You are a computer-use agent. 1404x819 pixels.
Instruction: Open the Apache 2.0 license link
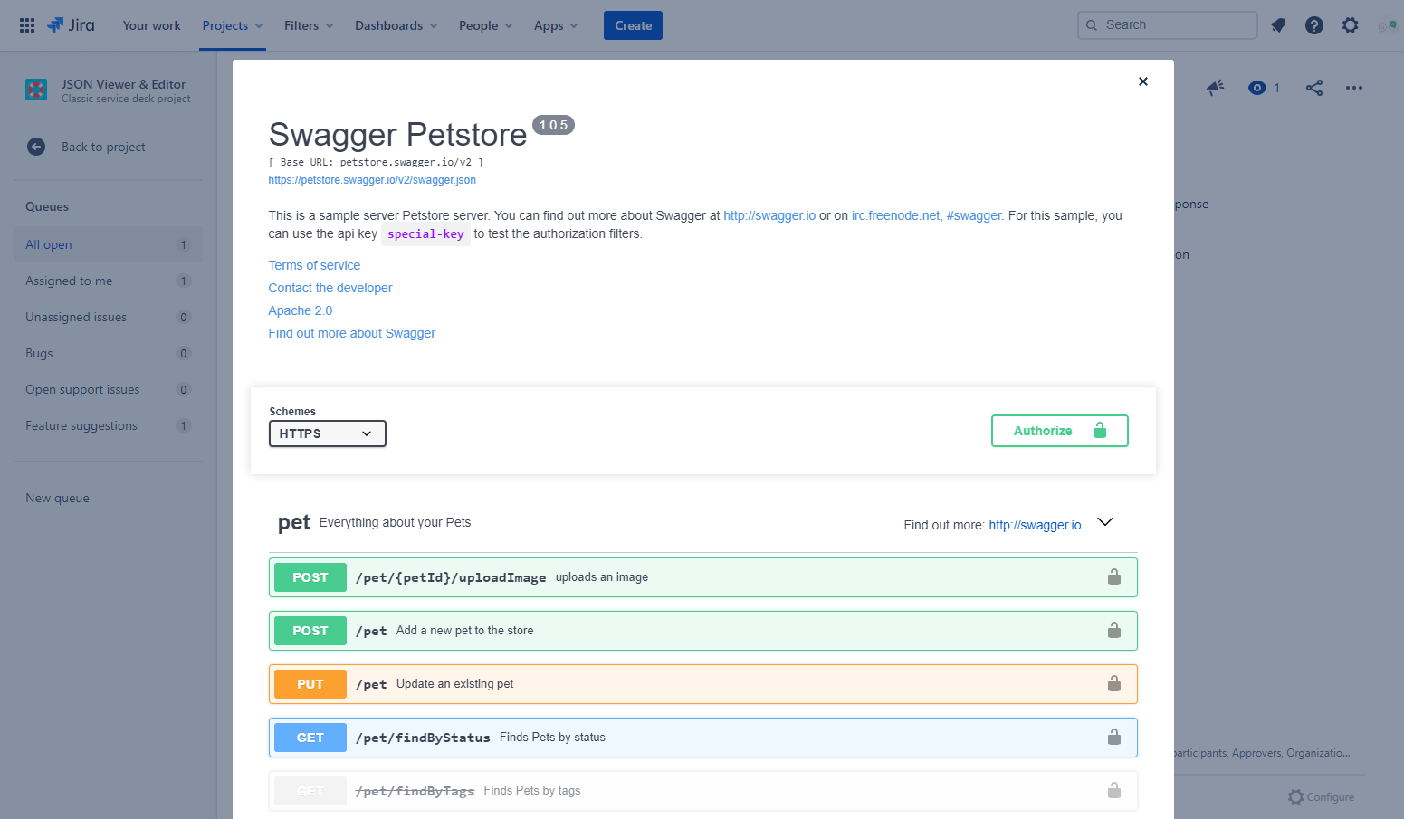(x=301, y=310)
